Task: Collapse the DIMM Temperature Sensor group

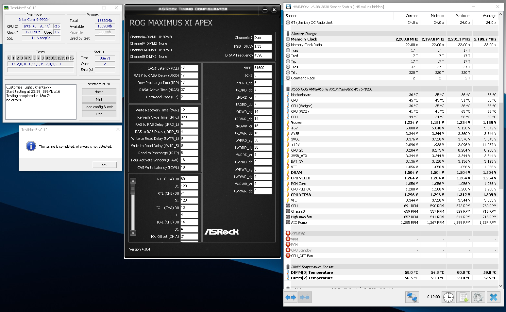Action: pos(288,267)
